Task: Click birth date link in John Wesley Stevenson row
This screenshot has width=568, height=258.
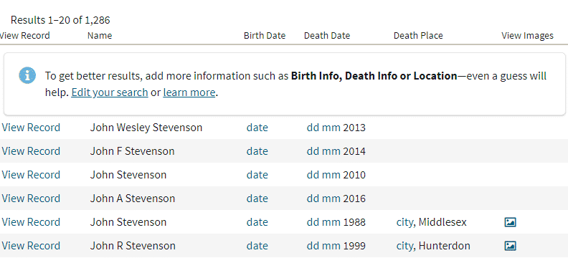Action: coord(257,128)
